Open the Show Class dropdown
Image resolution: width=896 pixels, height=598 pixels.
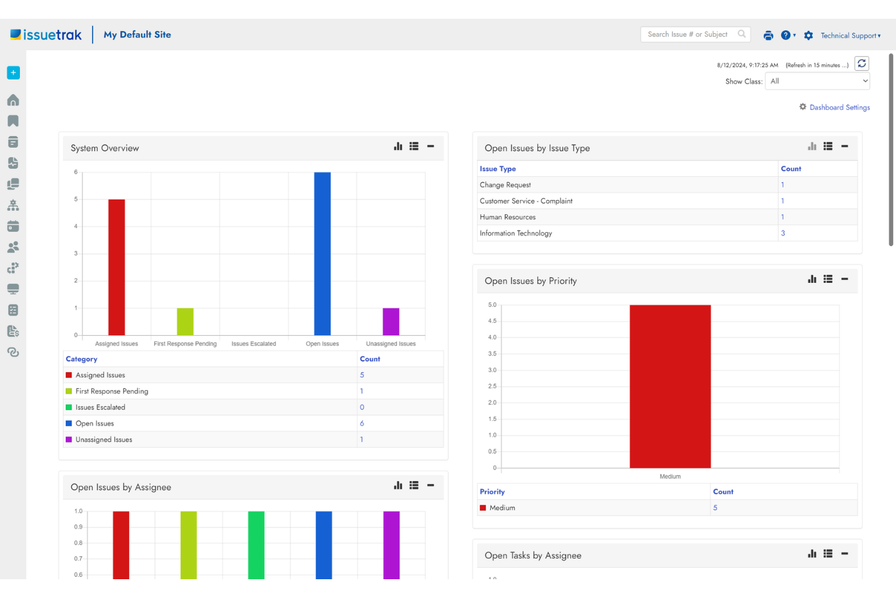(817, 81)
